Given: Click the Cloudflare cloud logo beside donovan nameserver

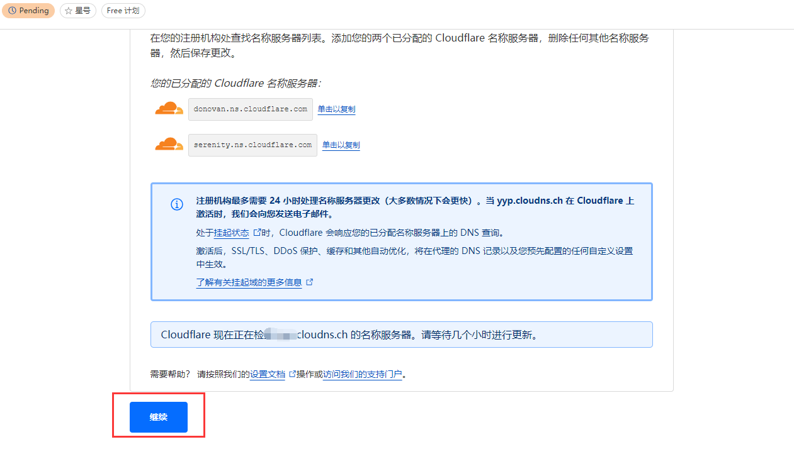Looking at the screenshot, I should tap(169, 109).
